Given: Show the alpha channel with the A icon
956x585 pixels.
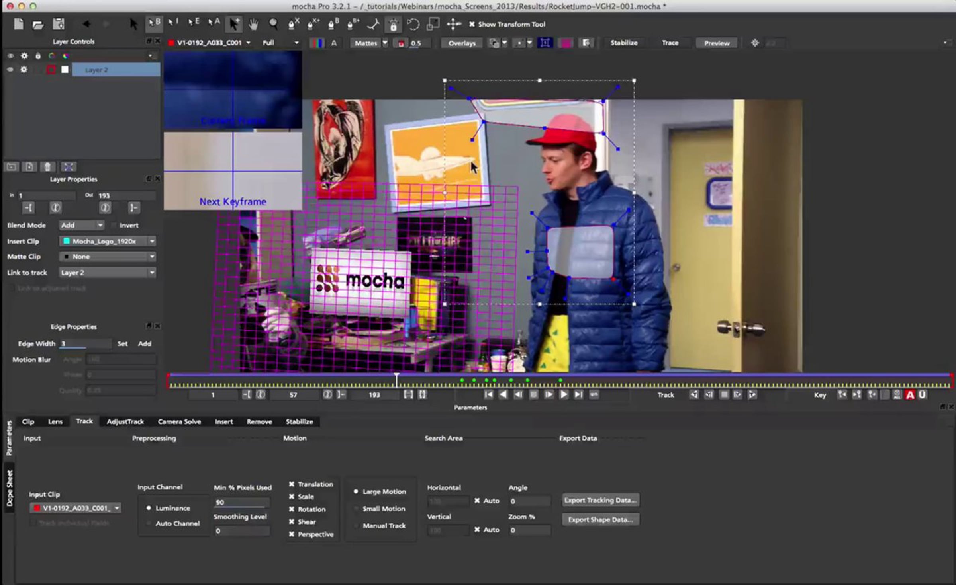Looking at the screenshot, I should coord(334,43).
